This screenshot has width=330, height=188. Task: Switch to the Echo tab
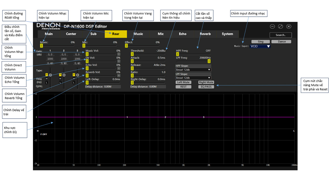coord(183,34)
